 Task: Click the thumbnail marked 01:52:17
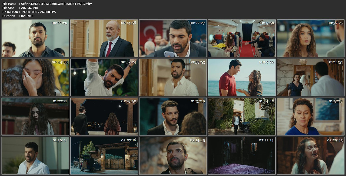[311, 117]
